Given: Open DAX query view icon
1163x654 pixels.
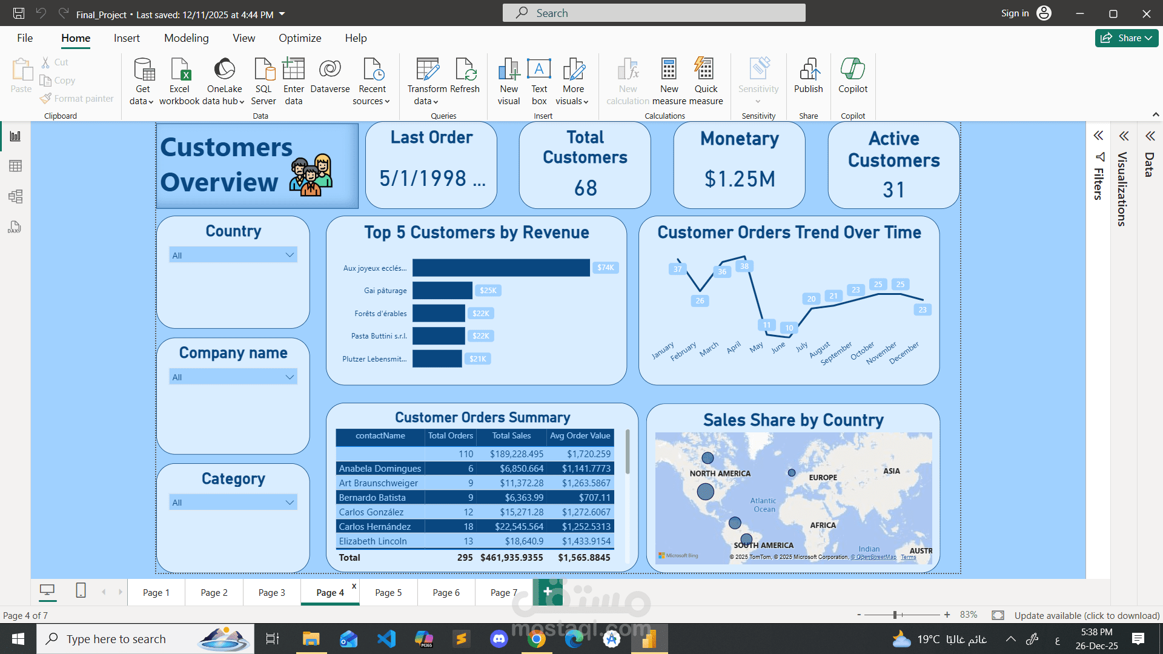Looking at the screenshot, I should (x=15, y=227).
